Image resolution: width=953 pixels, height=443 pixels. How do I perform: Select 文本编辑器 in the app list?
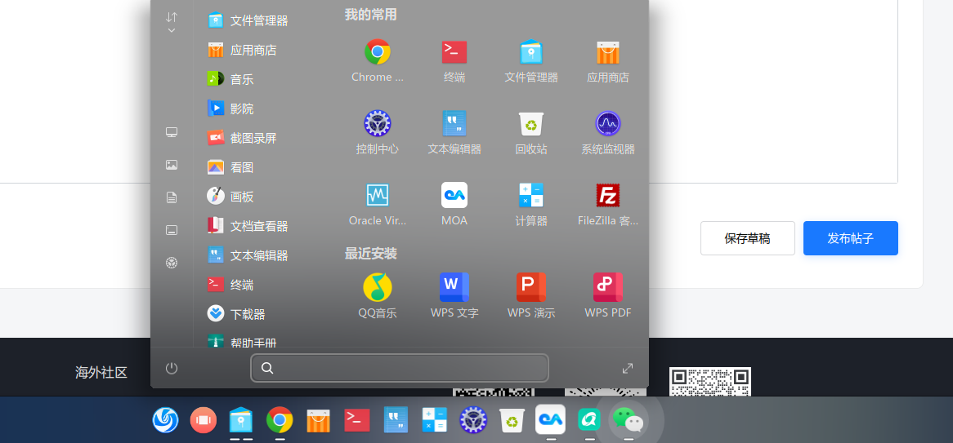[x=248, y=255]
